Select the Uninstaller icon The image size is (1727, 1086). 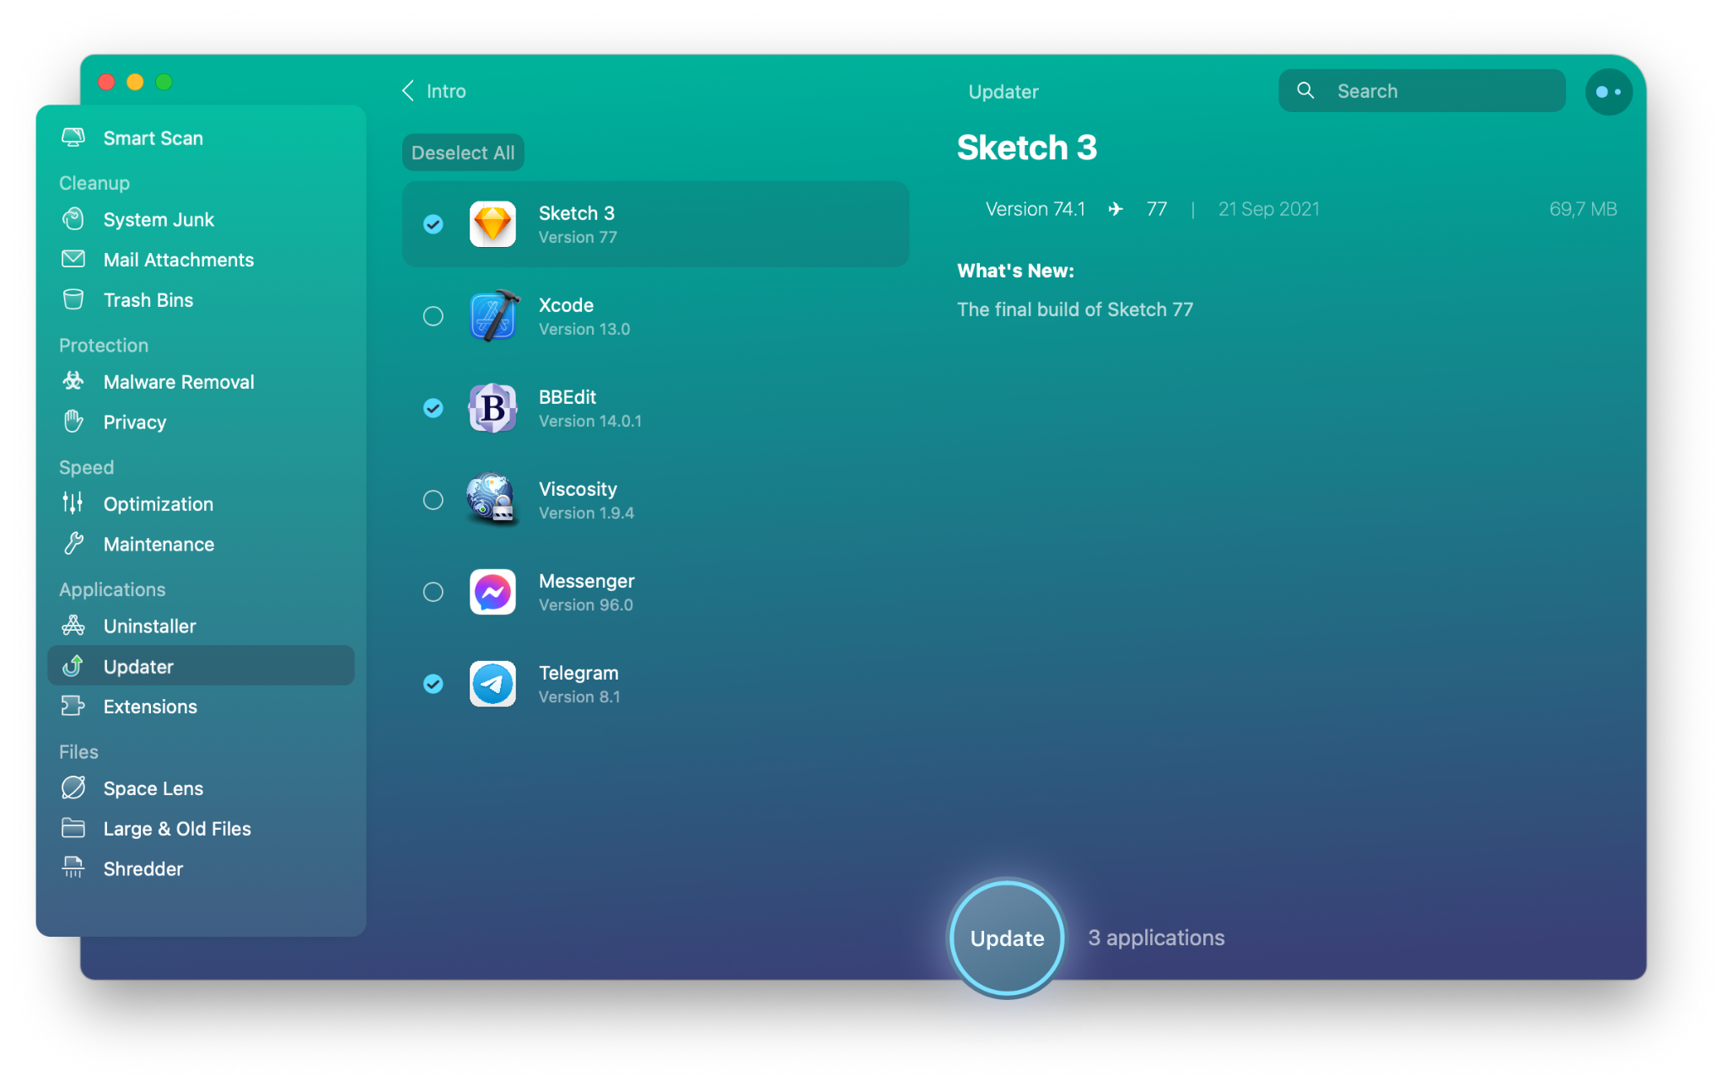point(77,626)
